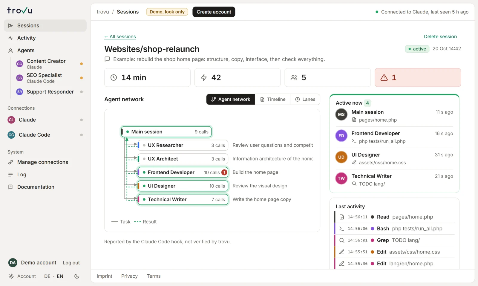Click Delete session

440,36
